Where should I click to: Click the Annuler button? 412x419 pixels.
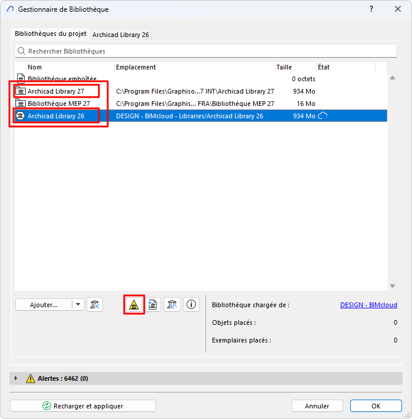click(317, 406)
